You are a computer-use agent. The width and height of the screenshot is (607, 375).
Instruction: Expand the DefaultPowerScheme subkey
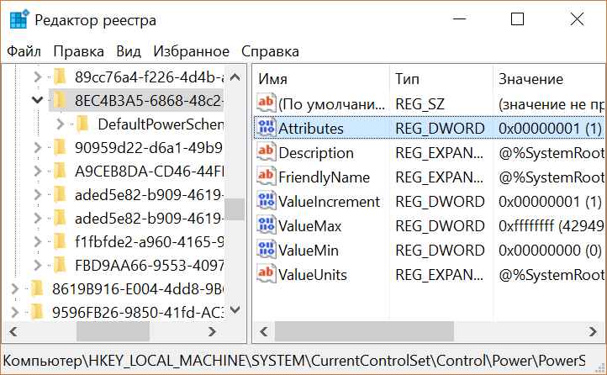coord(61,124)
